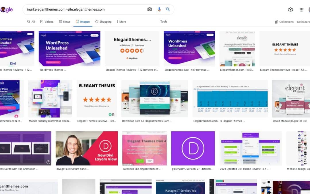This screenshot has width=310, height=194.
Task: Open the Sitejabber 4.86 stars review image
Action: pyautogui.click(x=132, y=49)
